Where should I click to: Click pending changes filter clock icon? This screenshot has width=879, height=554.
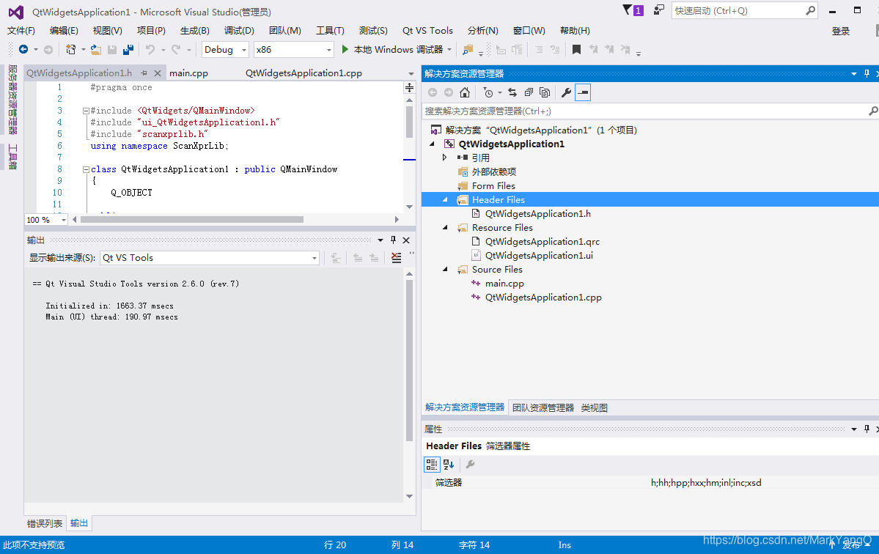tap(488, 92)
